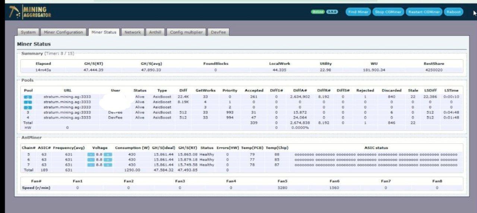Increase voltage for chain 7
The width and height of the screenshot is (477, 213).
pos(108,165)
